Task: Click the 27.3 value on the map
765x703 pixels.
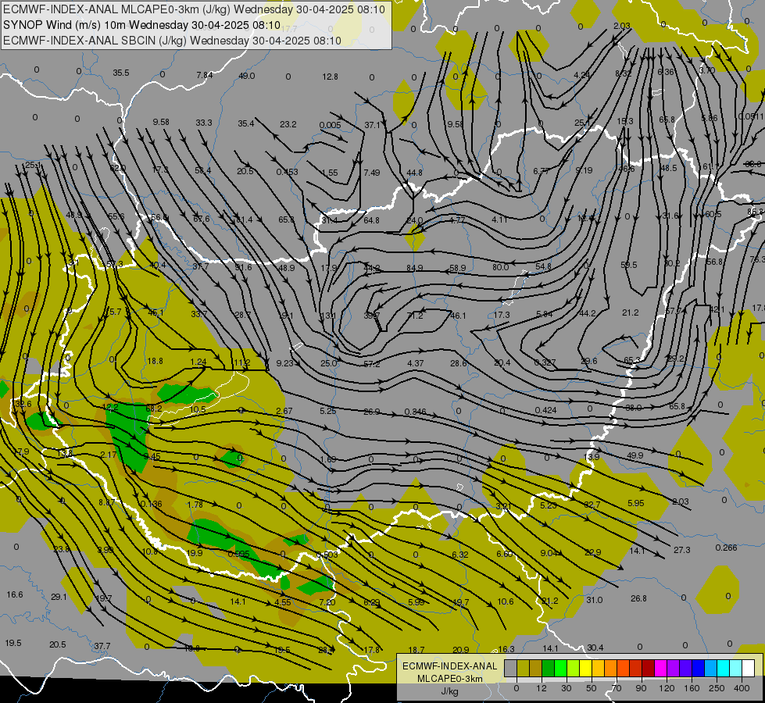Action: [681, 550]
